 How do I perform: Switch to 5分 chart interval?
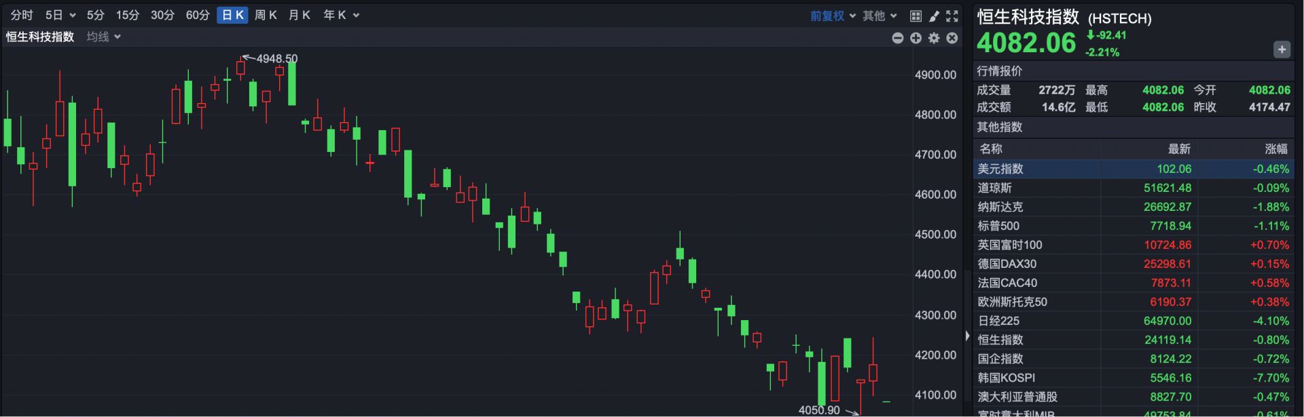point(95,15)
